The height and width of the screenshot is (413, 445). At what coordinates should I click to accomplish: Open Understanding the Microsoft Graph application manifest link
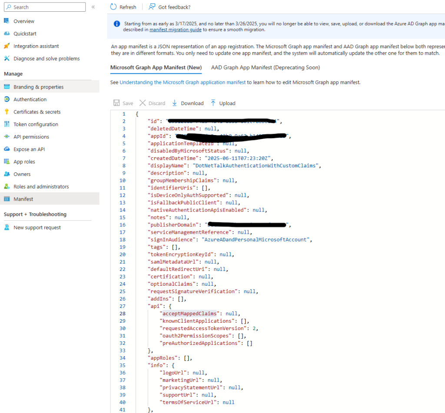pos(183,82)
